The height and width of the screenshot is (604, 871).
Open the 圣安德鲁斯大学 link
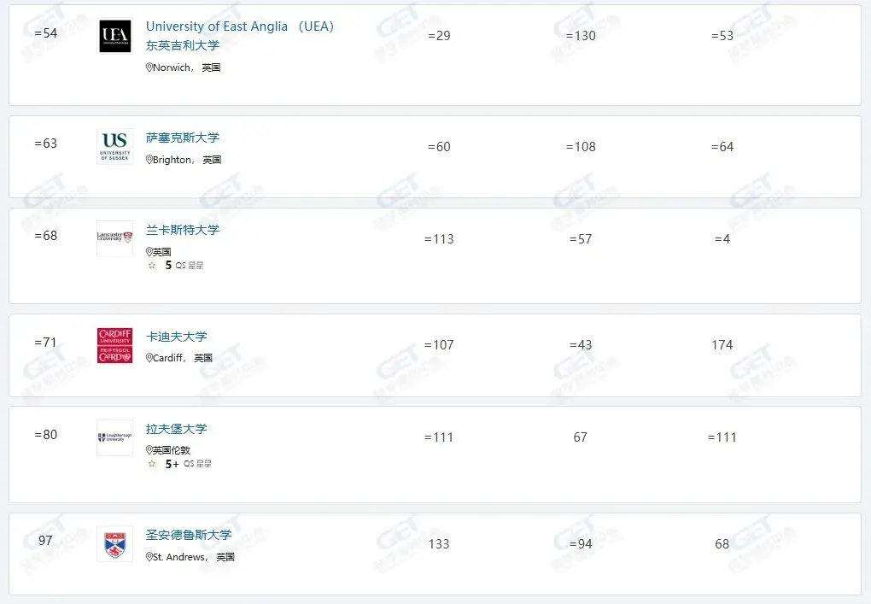(x=189, y=534)
